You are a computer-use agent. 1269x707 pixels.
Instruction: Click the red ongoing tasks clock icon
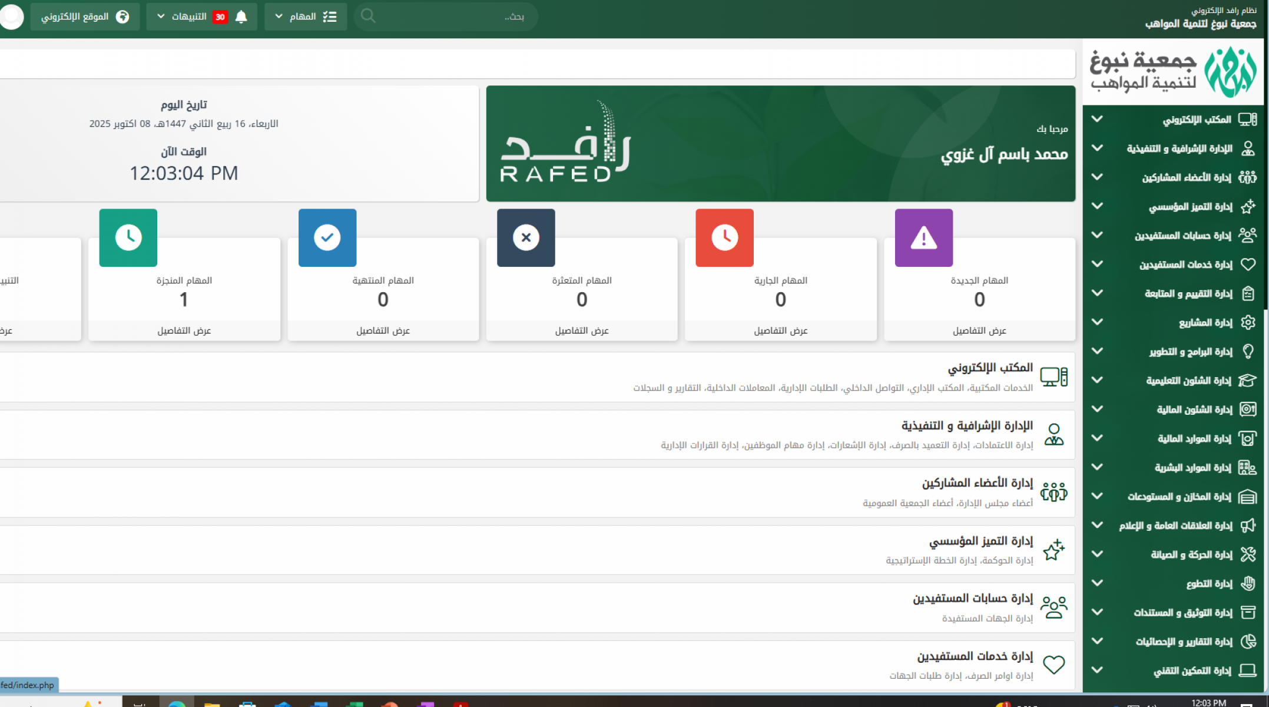click(724, 238)
